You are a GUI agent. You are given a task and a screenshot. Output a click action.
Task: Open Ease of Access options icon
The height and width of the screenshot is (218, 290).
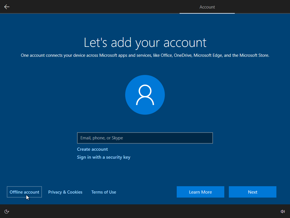(7, 211)
